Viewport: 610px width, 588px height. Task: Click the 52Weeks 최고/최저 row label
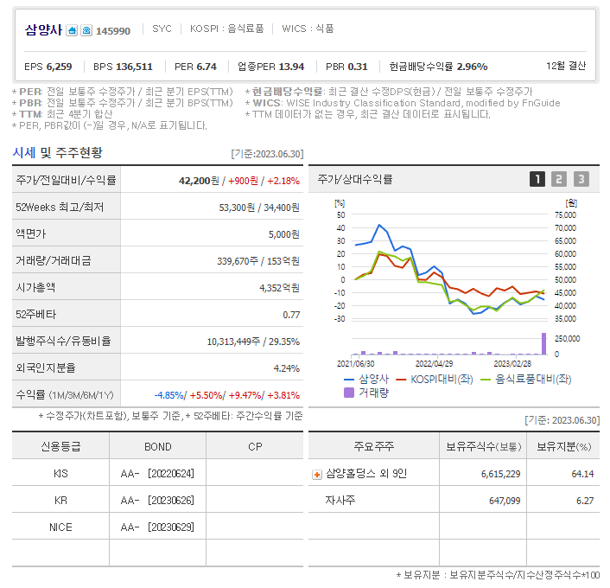coord(60,208)
